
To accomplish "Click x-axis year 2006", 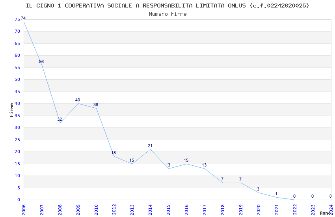I will click(24, 210).
